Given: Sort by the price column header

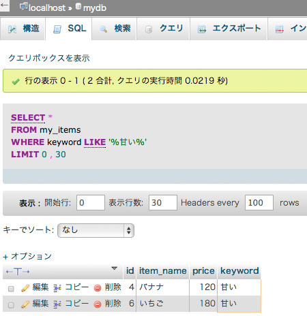Looking at the screenshot, I should [x=203, y=271].
